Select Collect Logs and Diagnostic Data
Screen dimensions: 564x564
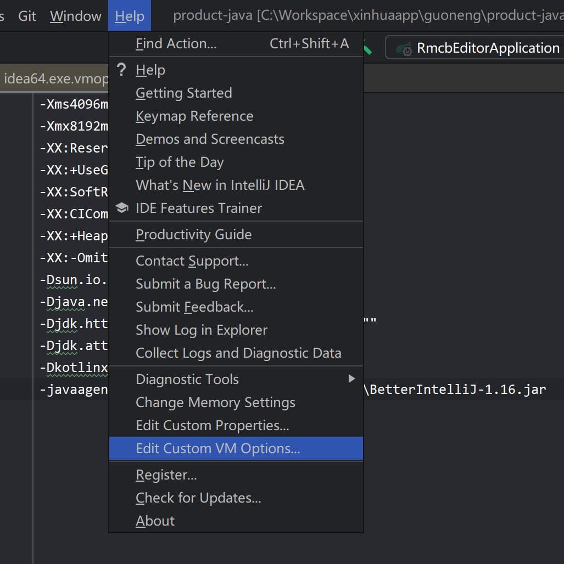tap(236, 353)
